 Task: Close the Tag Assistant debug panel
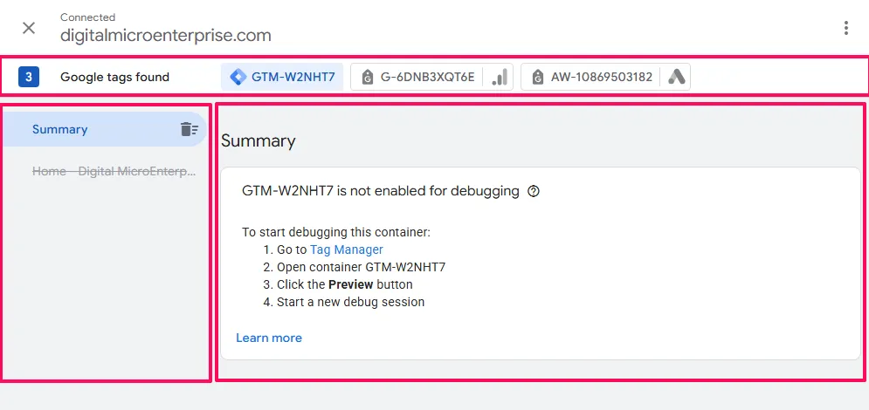pos(29,27)
